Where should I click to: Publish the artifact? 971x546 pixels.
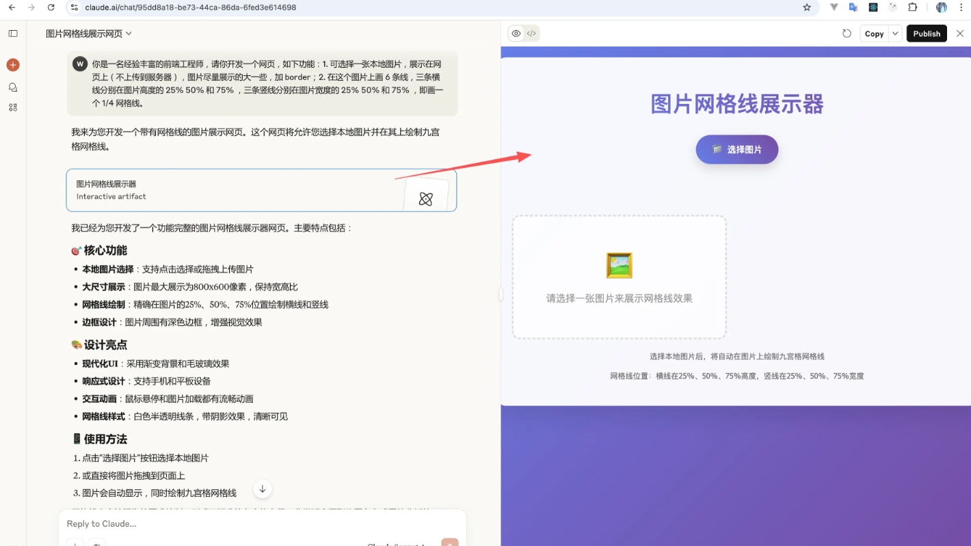pyautogui.click(x=927, y=33)
